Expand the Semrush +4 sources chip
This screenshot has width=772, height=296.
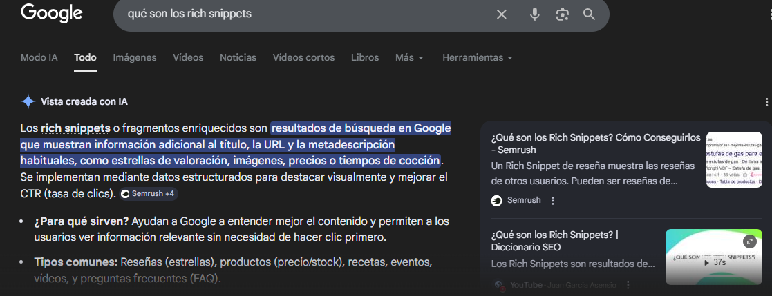149,194
